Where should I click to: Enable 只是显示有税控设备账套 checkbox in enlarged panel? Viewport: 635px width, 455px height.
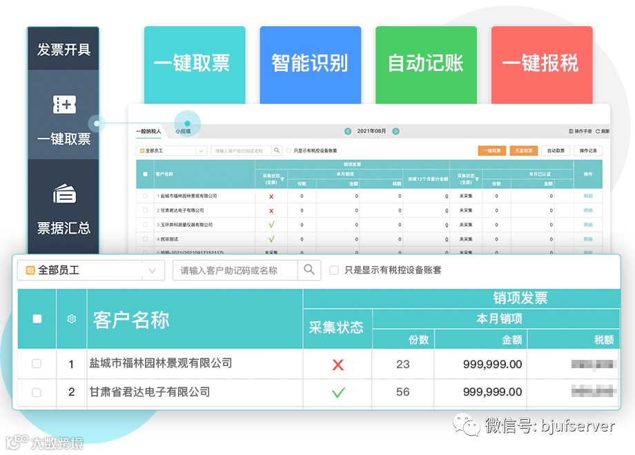coord(333,270)
